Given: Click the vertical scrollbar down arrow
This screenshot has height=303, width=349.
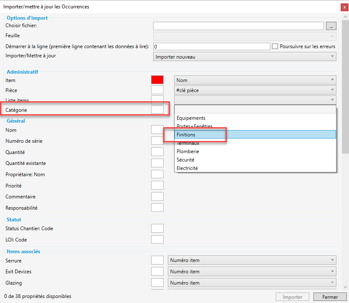Looking at the screenshot, I should click(345, 287).
